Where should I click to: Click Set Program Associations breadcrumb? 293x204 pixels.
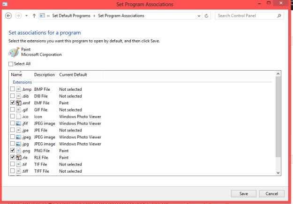point(121,15)
